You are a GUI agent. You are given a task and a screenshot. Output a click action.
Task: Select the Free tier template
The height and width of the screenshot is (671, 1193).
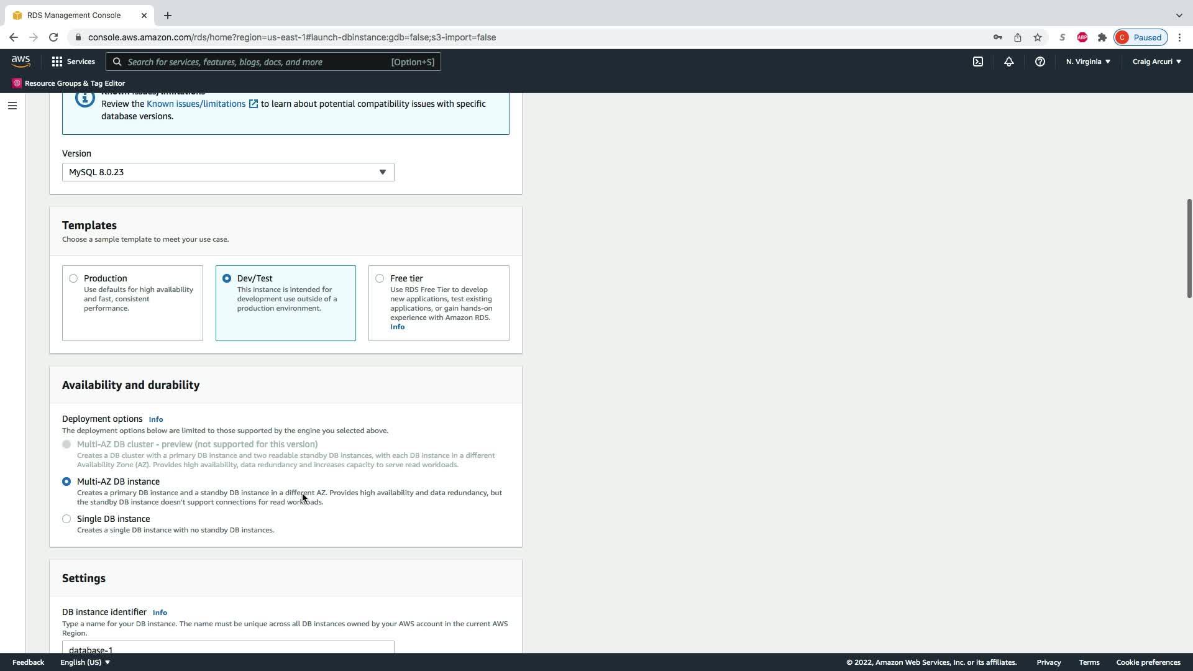click(x=380, y=278)
